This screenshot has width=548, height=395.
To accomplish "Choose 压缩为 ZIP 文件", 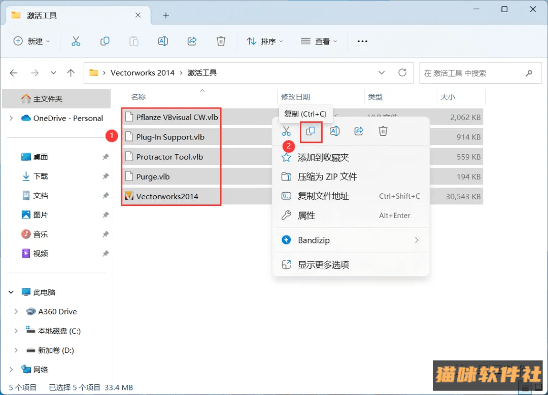I will [x=351, y=177].
